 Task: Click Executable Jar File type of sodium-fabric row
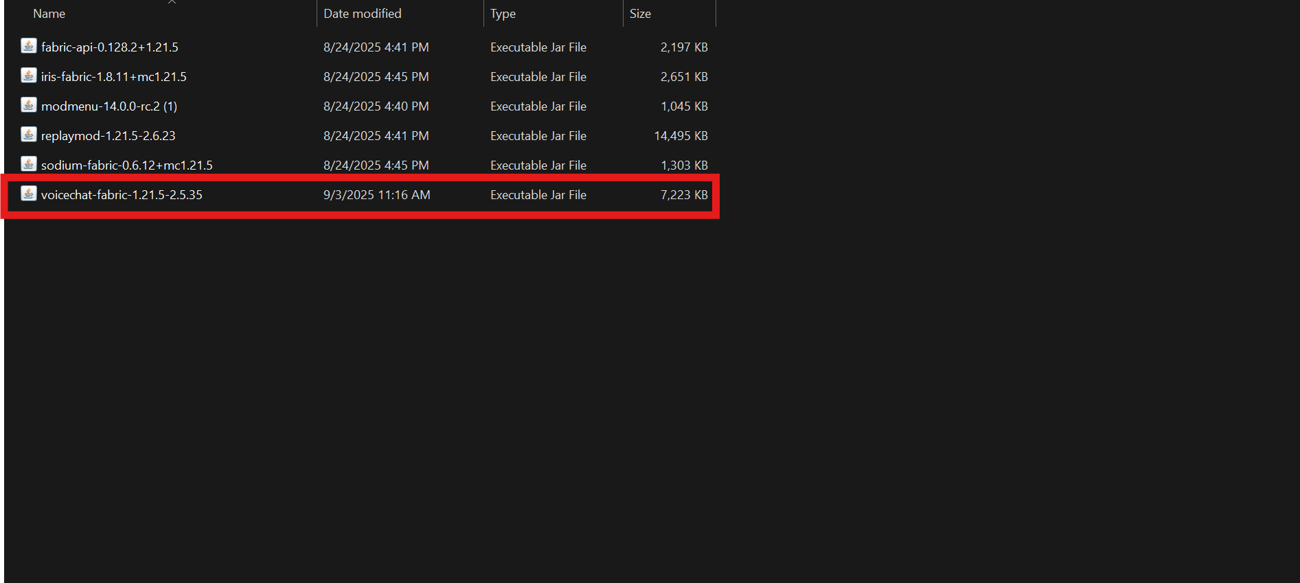[x=538, y=165]
